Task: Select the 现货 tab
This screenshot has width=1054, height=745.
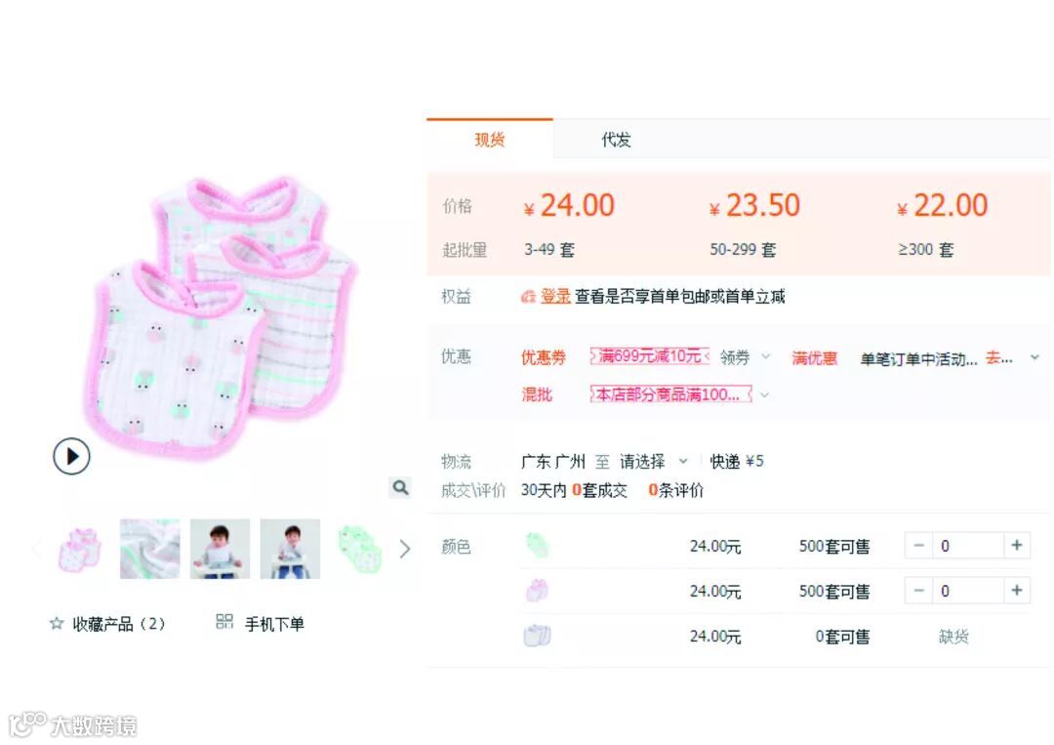Action: pos(489,140)
